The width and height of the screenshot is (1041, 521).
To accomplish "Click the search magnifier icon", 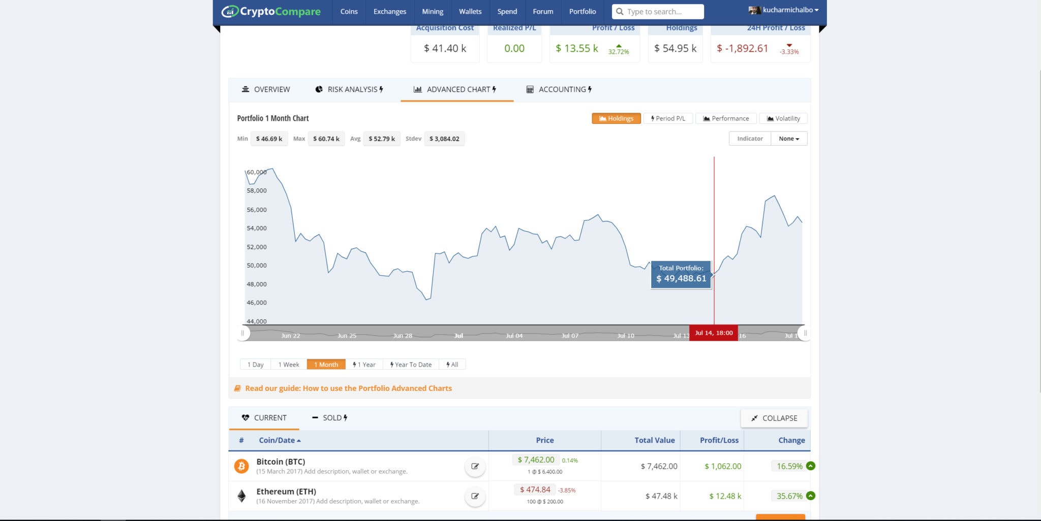I will click(x=620, y=11).
